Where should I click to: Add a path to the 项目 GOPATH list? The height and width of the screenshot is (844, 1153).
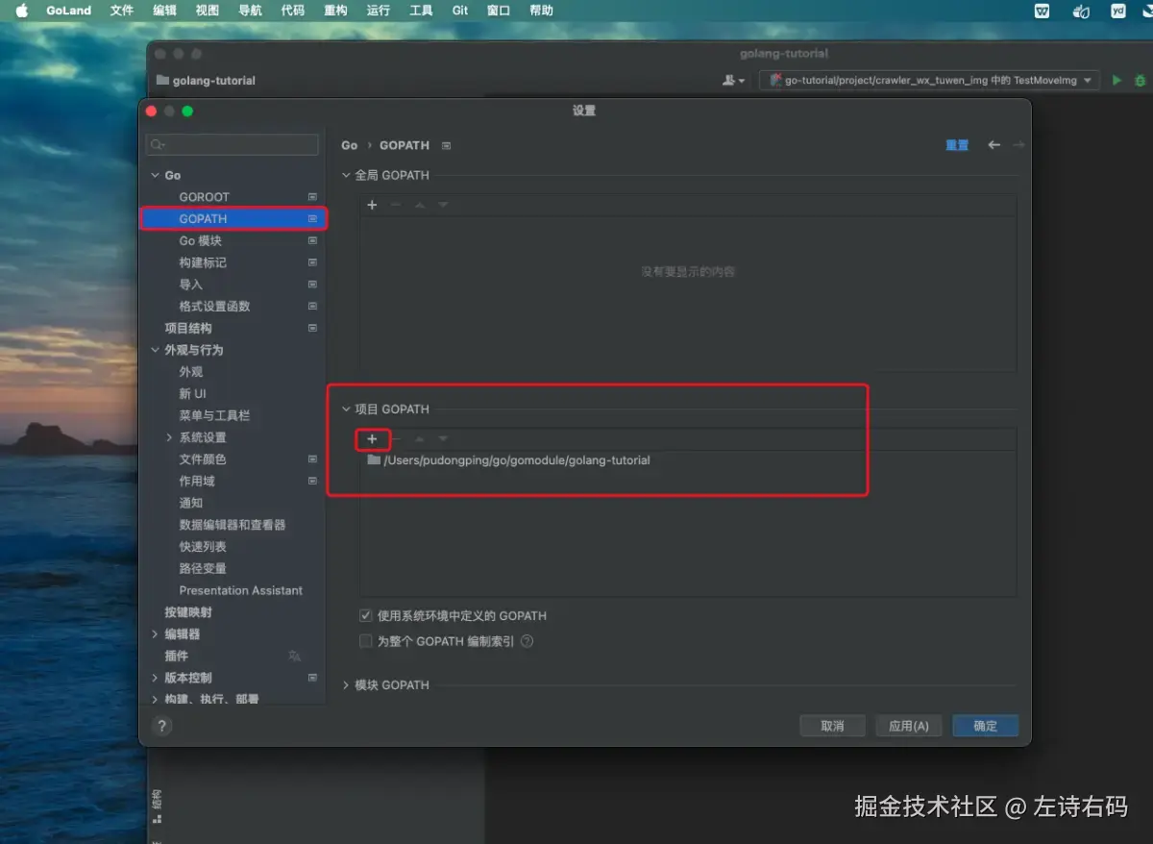coord(372,439)
